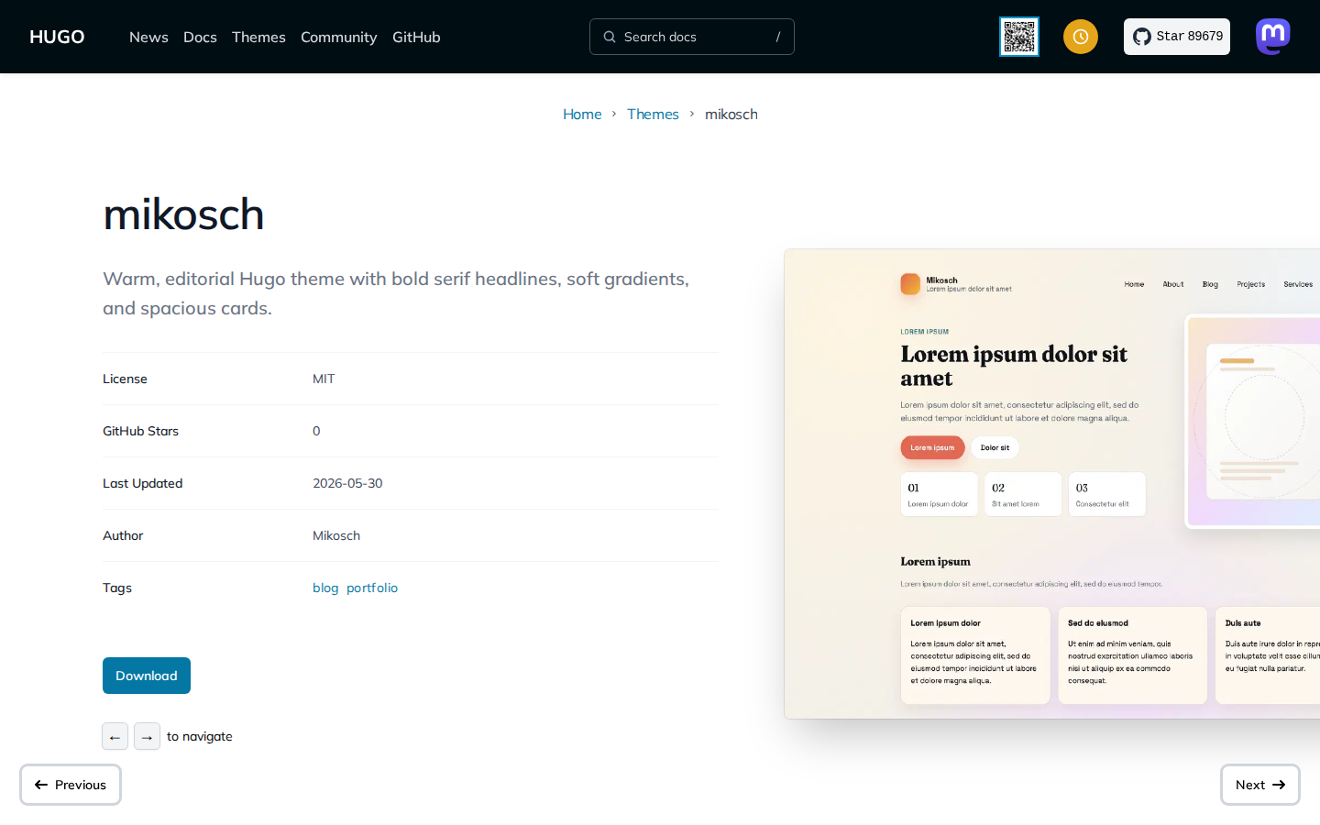The height and width of the screenshot is (825, 1320).
Task: Select the MIT license value
Action: click(324, 379)
